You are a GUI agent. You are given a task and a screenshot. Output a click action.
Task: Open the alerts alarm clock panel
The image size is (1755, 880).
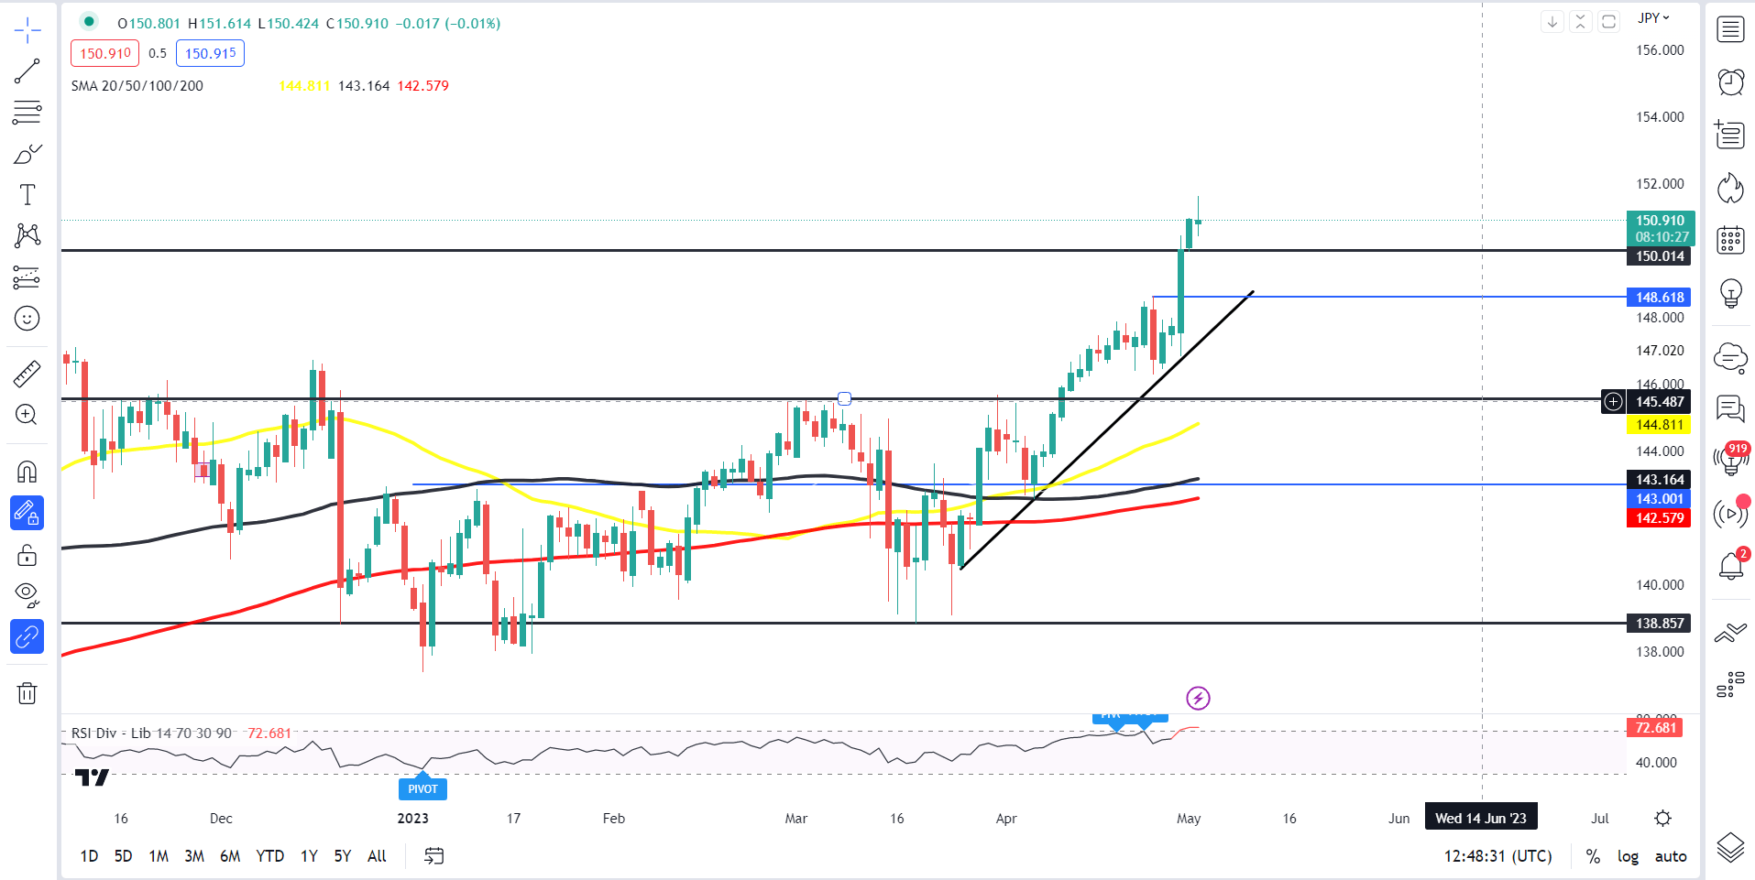point(1730,82)
